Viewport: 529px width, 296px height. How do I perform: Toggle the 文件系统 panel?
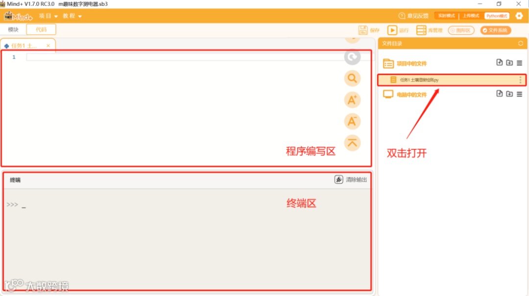coord(496,30)
